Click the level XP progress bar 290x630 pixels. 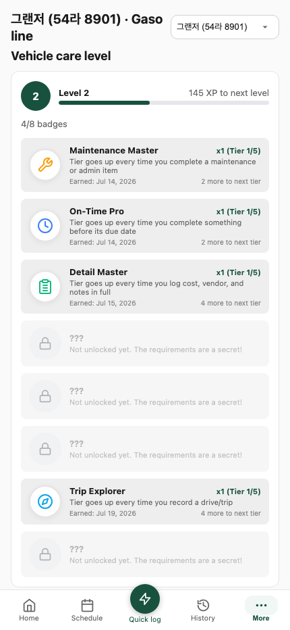pos(164,103)
